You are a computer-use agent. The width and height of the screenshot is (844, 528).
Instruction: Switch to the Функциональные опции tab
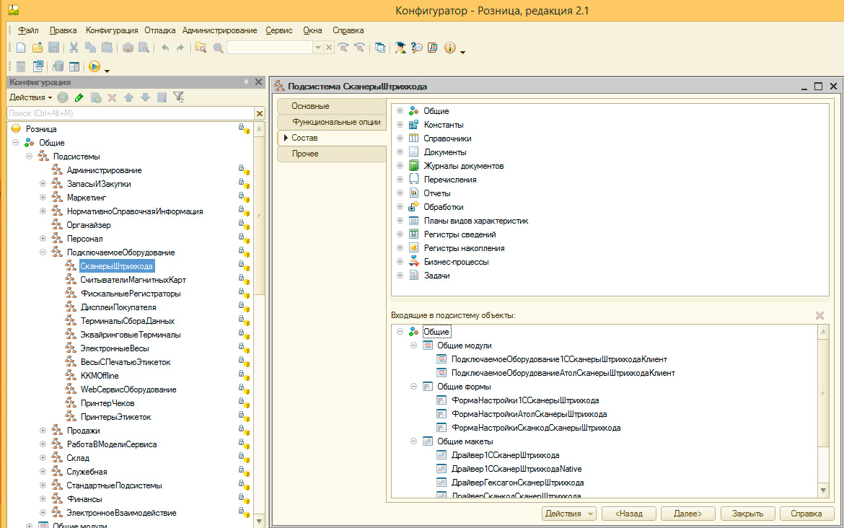point(335,122)
